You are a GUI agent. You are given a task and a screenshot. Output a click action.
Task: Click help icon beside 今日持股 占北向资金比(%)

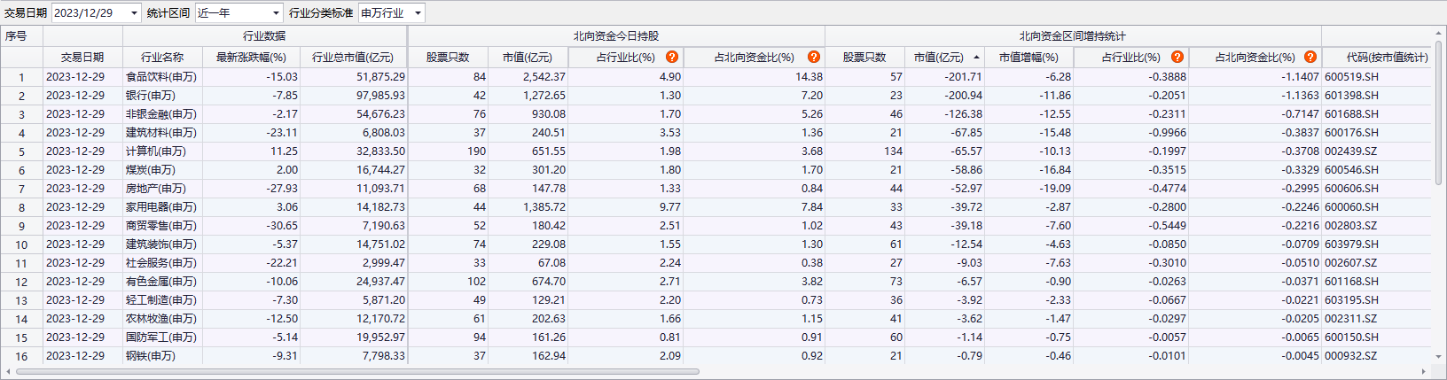click(814, 58)
